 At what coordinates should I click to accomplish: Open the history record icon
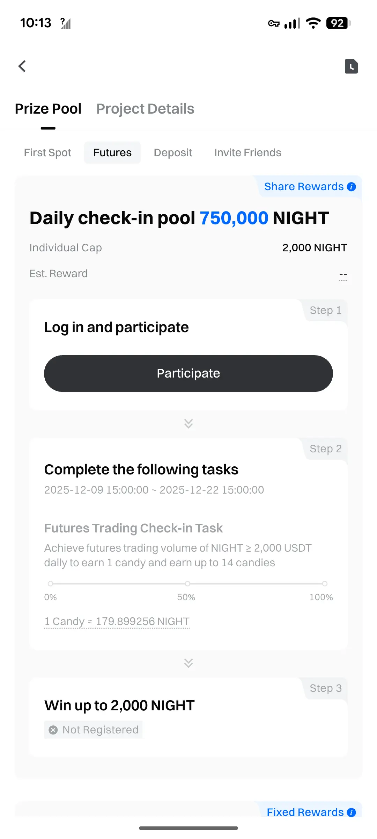pyautogui.click(x=351, y=66)
